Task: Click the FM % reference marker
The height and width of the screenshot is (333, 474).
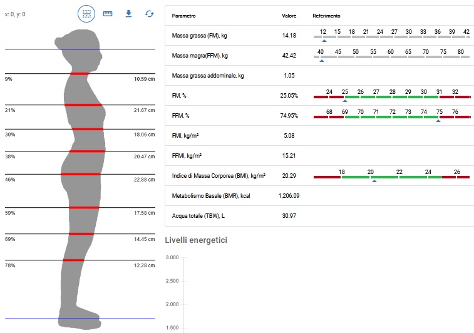Action: (344, 101)
